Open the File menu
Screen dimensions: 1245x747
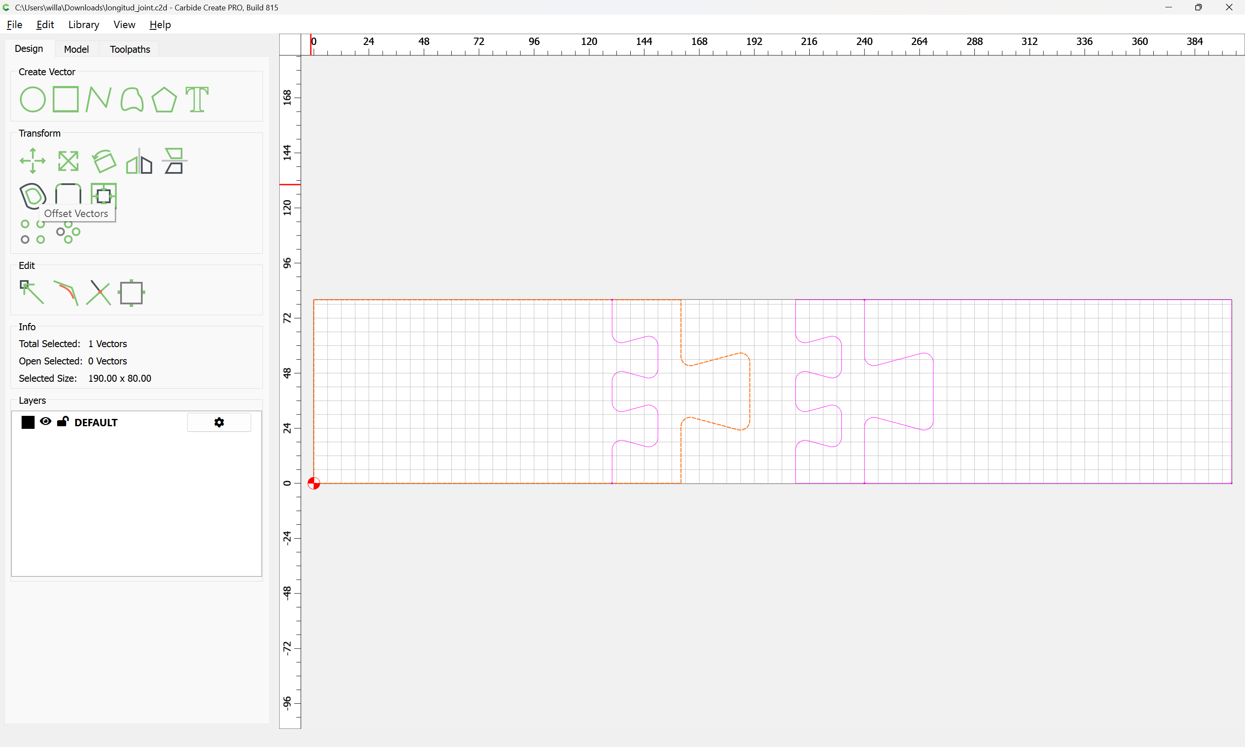[x=15, y=25]
